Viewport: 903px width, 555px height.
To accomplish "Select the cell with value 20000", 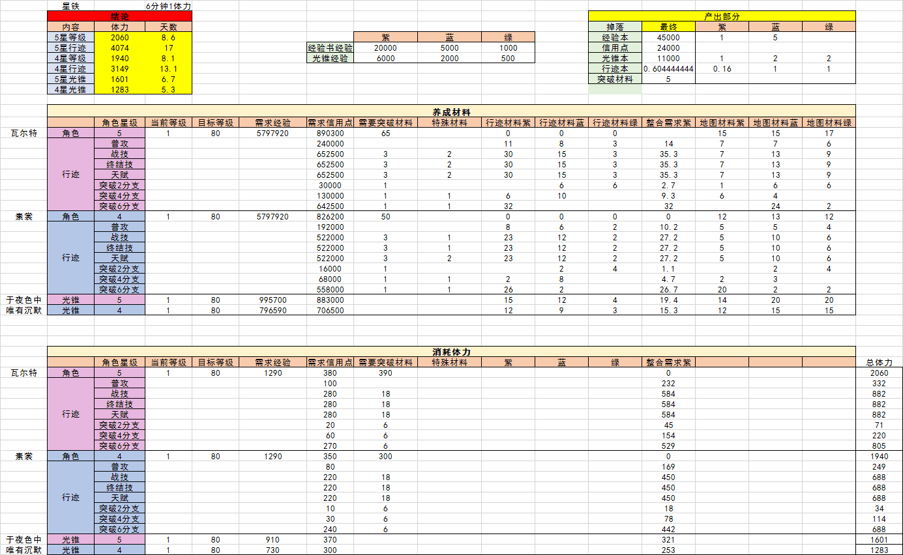I will point(385,48).
